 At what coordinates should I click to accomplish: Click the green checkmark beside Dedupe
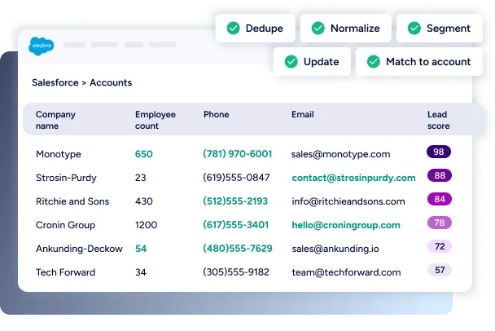(x=234, y=29)
